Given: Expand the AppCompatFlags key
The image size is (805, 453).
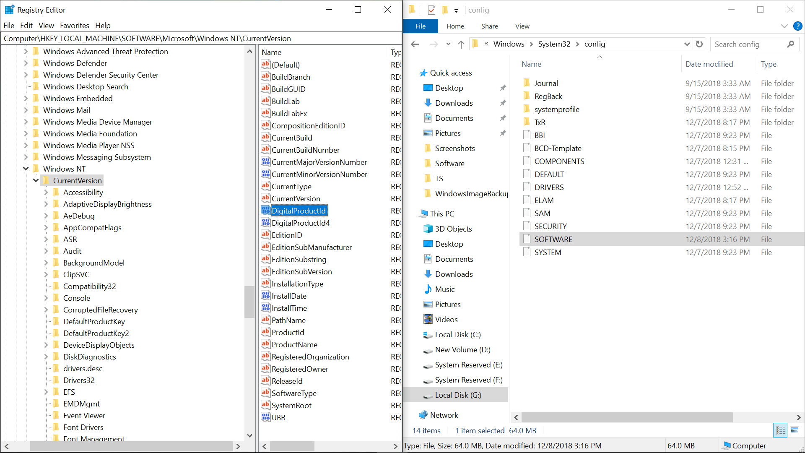Looking at the screenshot, I should [46, 227].
